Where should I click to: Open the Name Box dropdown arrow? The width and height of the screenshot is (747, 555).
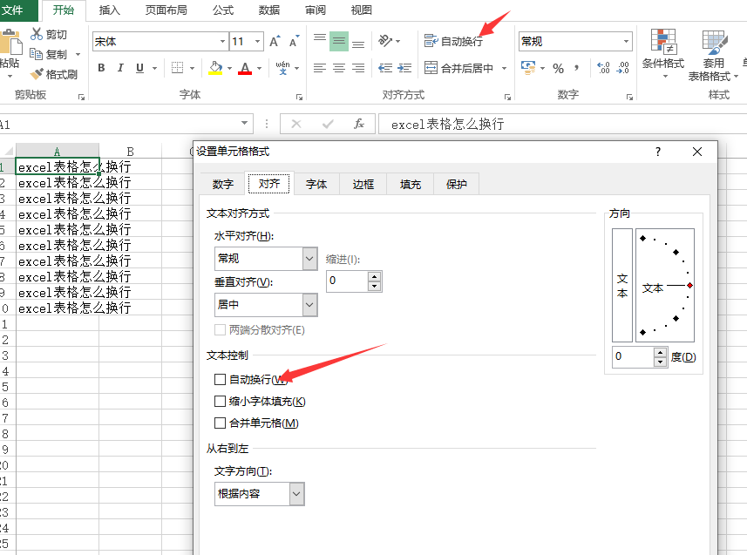coord(244,124)
